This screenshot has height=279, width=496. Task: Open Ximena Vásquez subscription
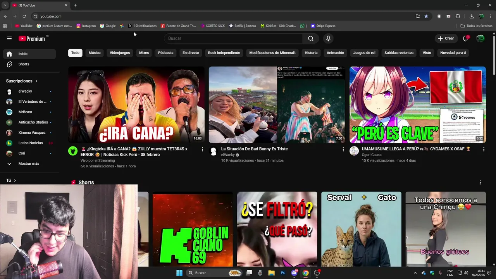(x=29, y=133)
